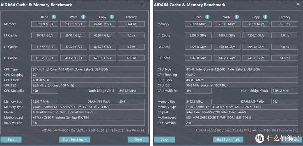Click DRAM:FSB Ratio value 30:1
Screen dimensions: 303x146
pos(131,101)
